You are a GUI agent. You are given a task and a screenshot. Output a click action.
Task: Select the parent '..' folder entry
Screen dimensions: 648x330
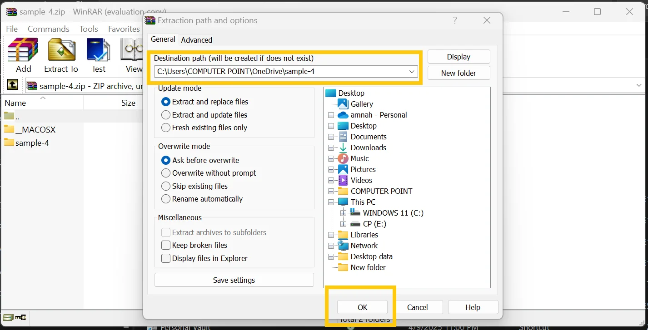pos(12,116)
